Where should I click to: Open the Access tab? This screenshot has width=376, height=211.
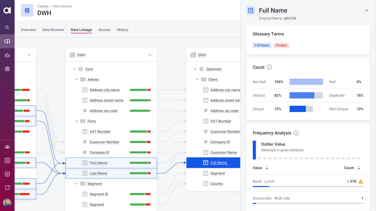[104, 30]
